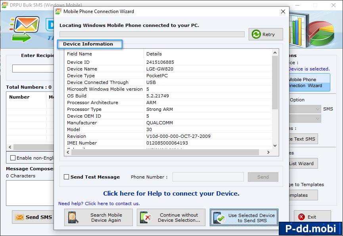This screenshot has height=236, width=343.
Task: Select the Processor Architecture row
Action: click(x=168, y=103)
